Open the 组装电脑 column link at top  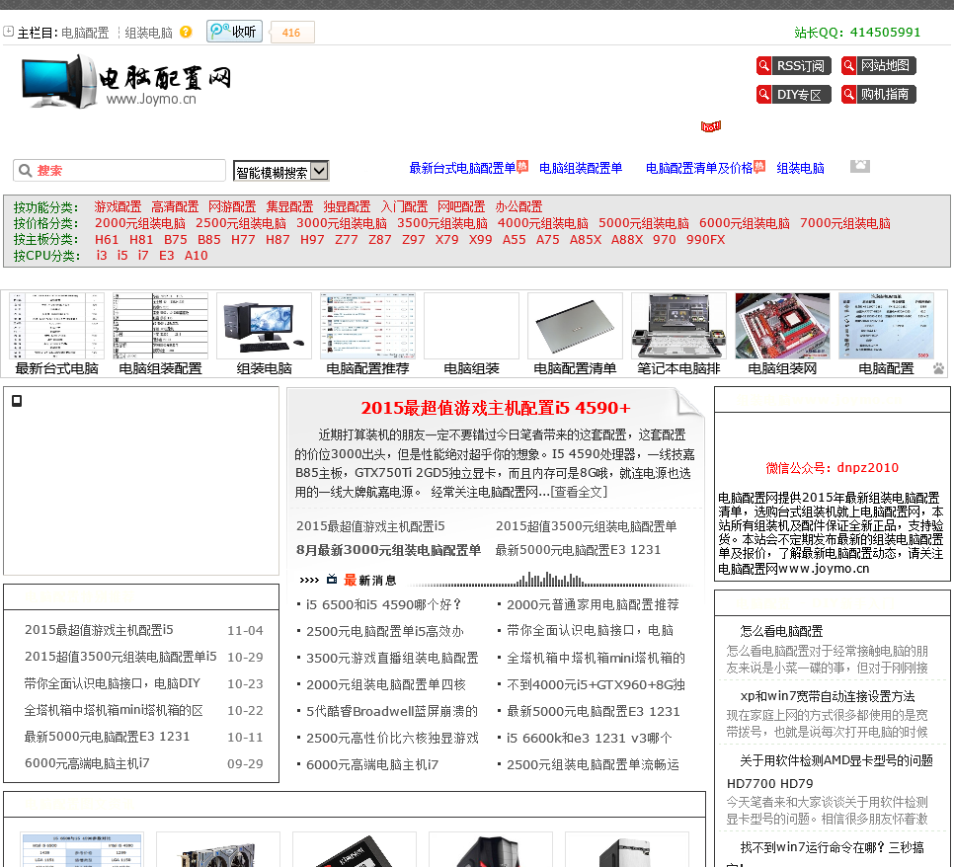148,33
